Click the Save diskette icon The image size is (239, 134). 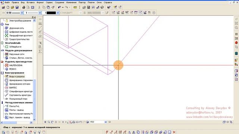coord(17,7)
